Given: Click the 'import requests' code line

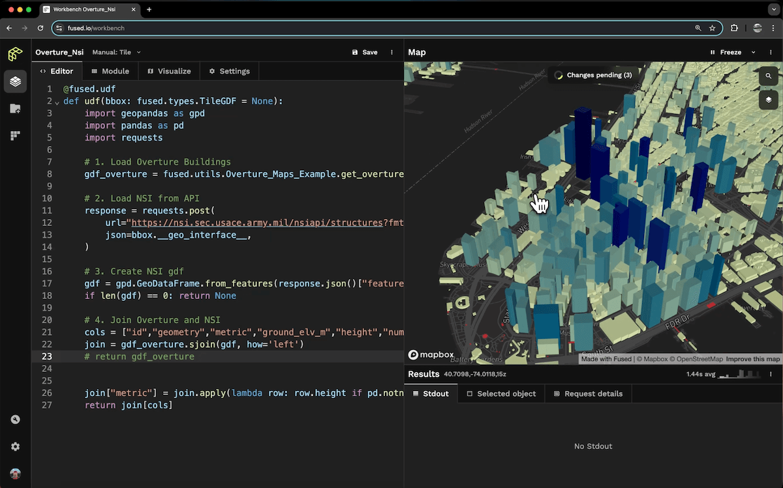Looking at the screenshot, I should click(123, 138).
